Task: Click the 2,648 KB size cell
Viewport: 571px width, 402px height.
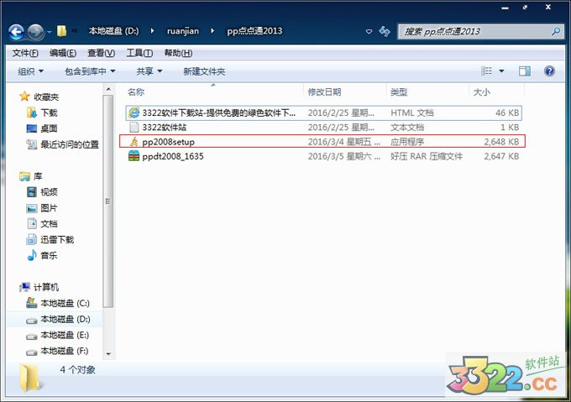Action: pos(501,142)
